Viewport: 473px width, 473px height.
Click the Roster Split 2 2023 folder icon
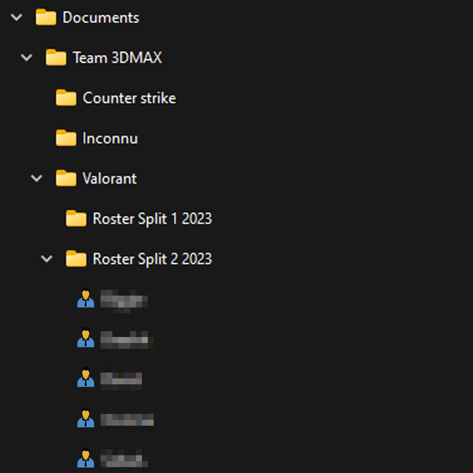click(76, 259)
